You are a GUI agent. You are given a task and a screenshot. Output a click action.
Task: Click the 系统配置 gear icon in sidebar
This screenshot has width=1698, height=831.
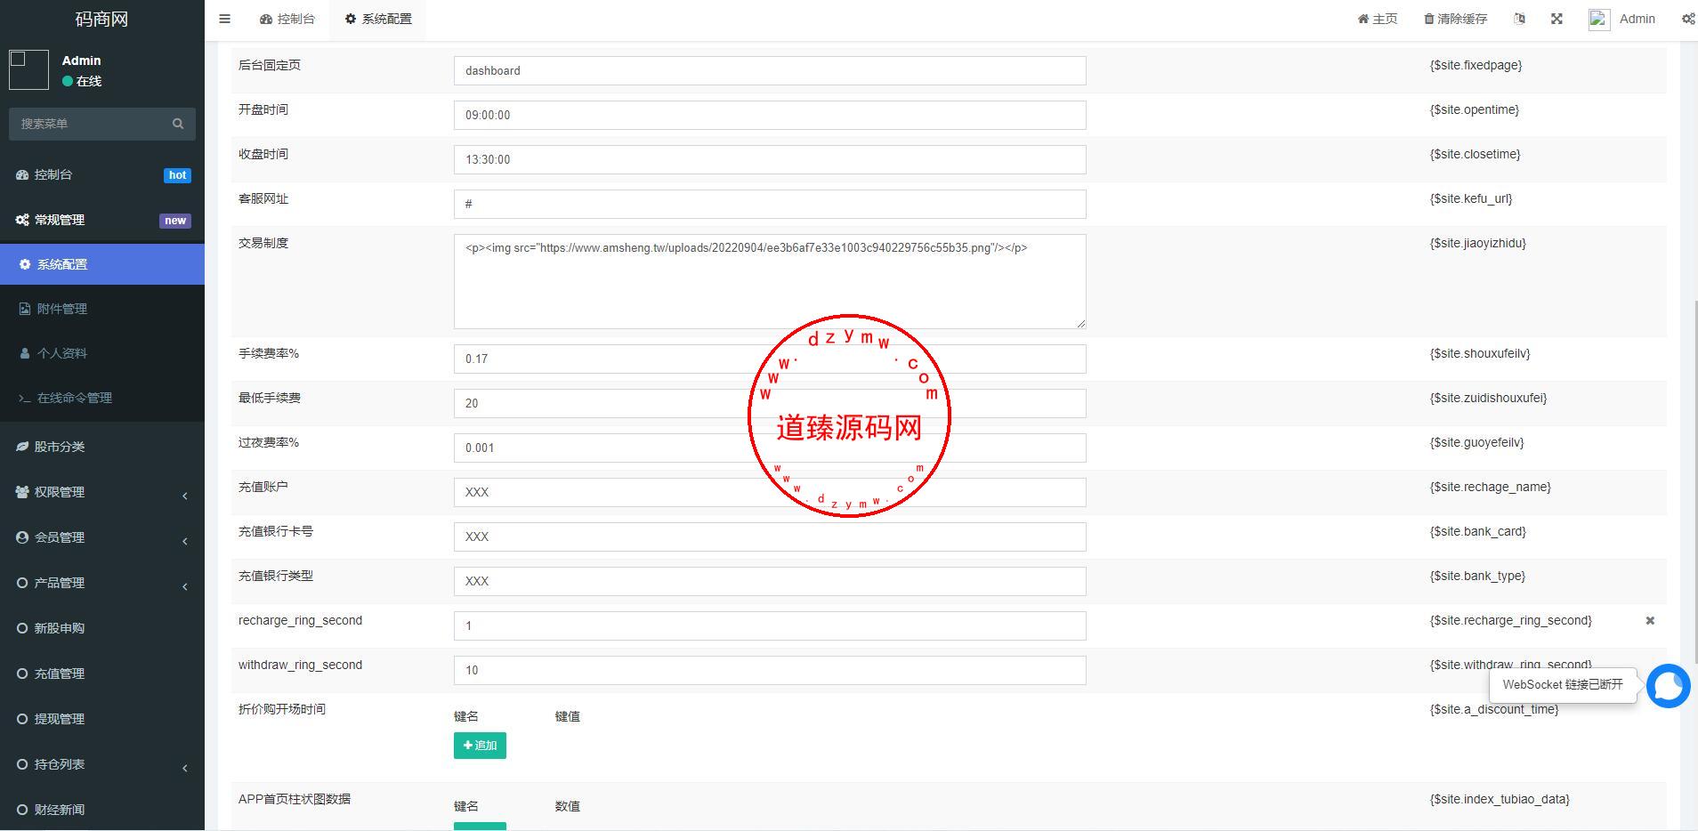(25, 264)
